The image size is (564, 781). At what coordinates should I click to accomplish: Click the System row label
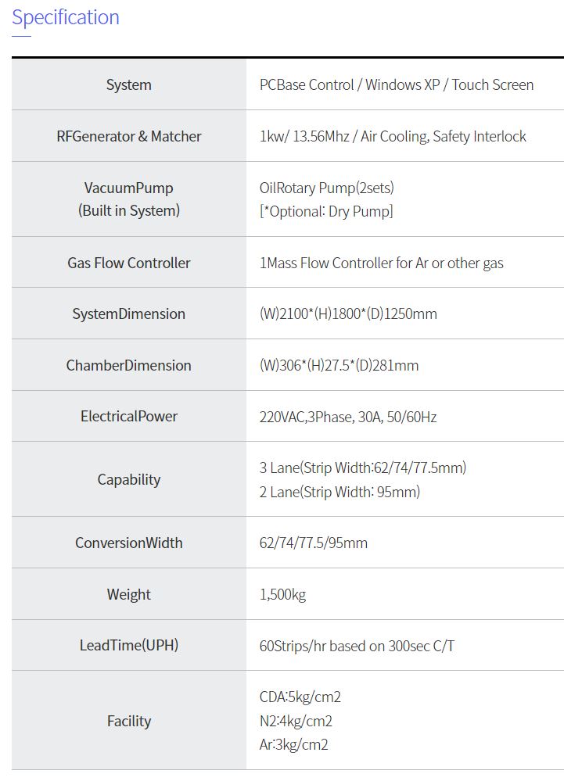pos(129,84)
